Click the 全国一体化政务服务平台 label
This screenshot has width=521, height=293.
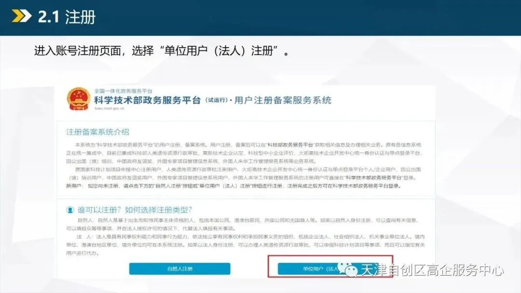click(x=123, y=91)
